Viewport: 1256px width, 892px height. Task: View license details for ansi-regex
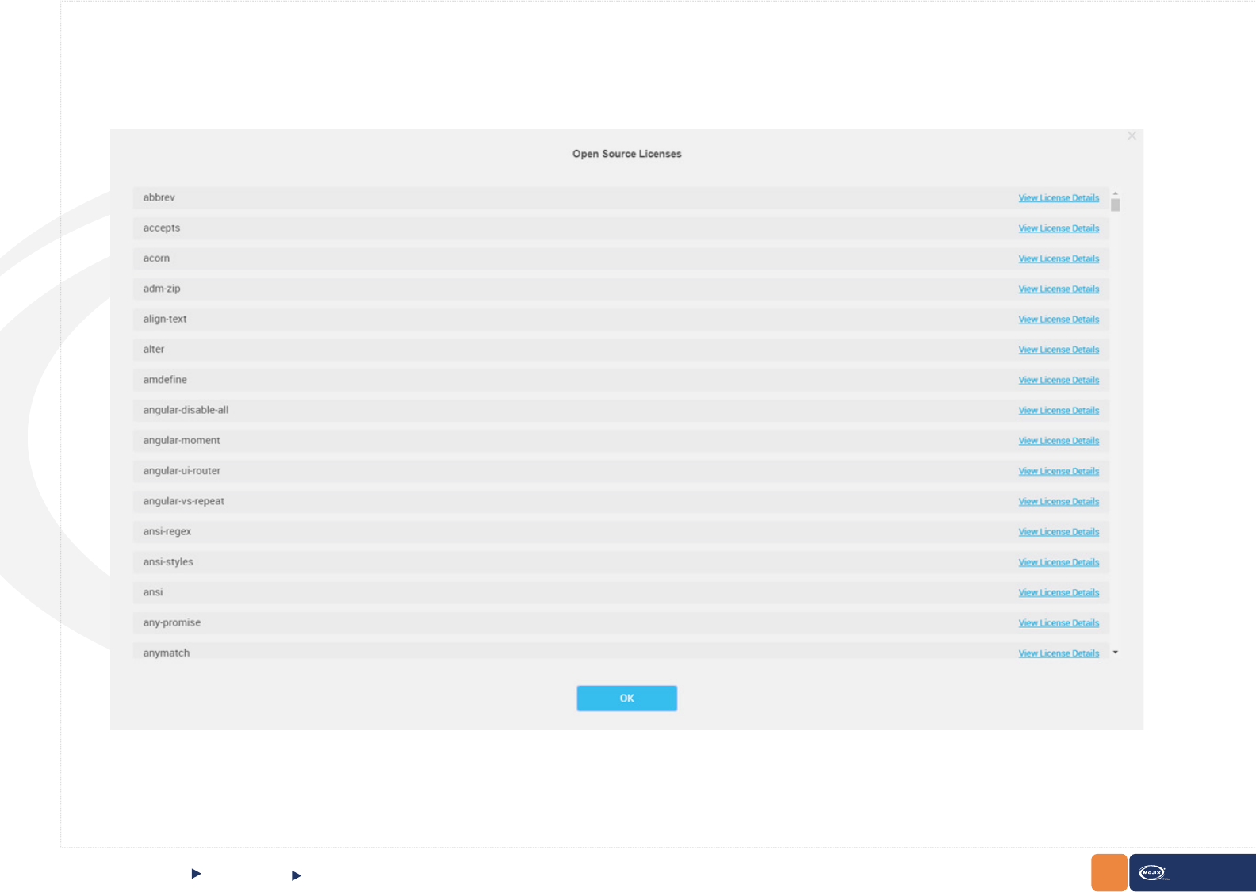(1059, 532)
